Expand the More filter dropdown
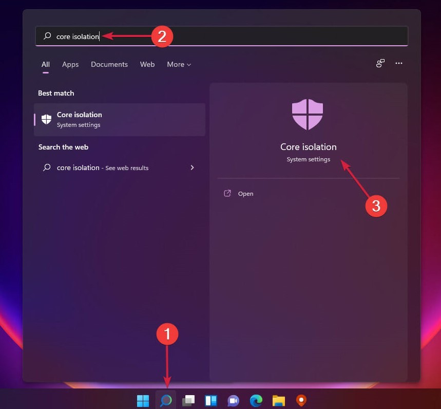This screenshot has height=409, width=441. 179,64
